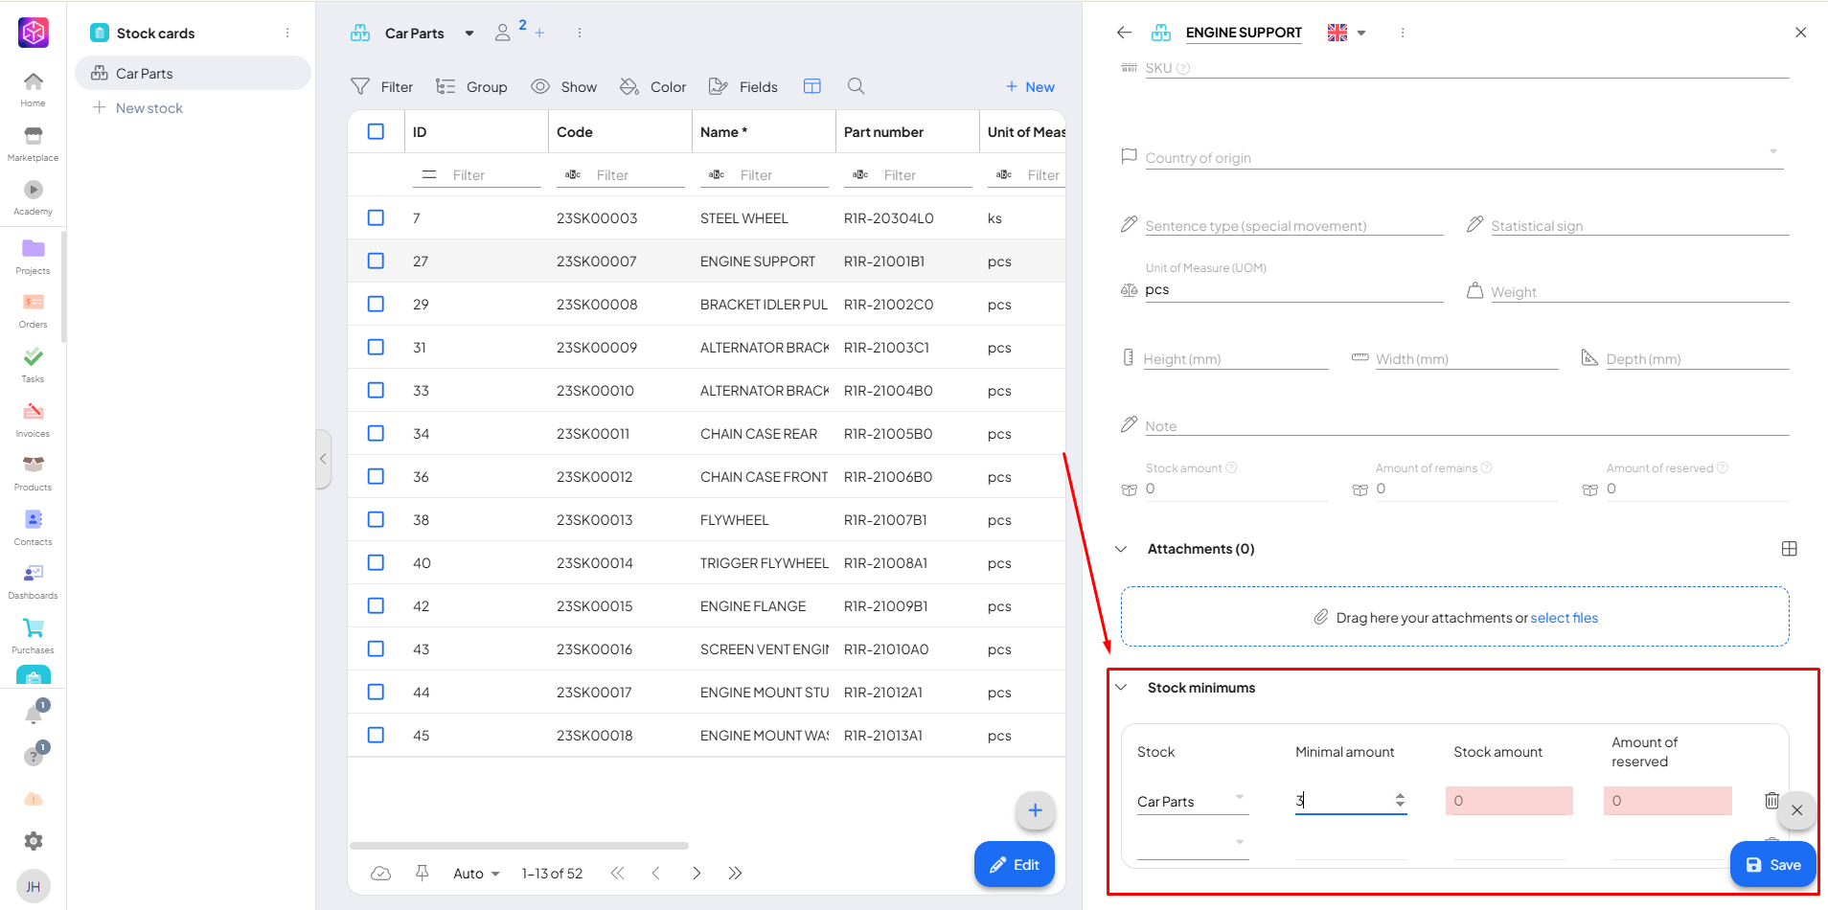The width and height of the screenshot is (1828, 910).
Task: Select Car Parts in the Stock cards list
Action: click(145, 74)
